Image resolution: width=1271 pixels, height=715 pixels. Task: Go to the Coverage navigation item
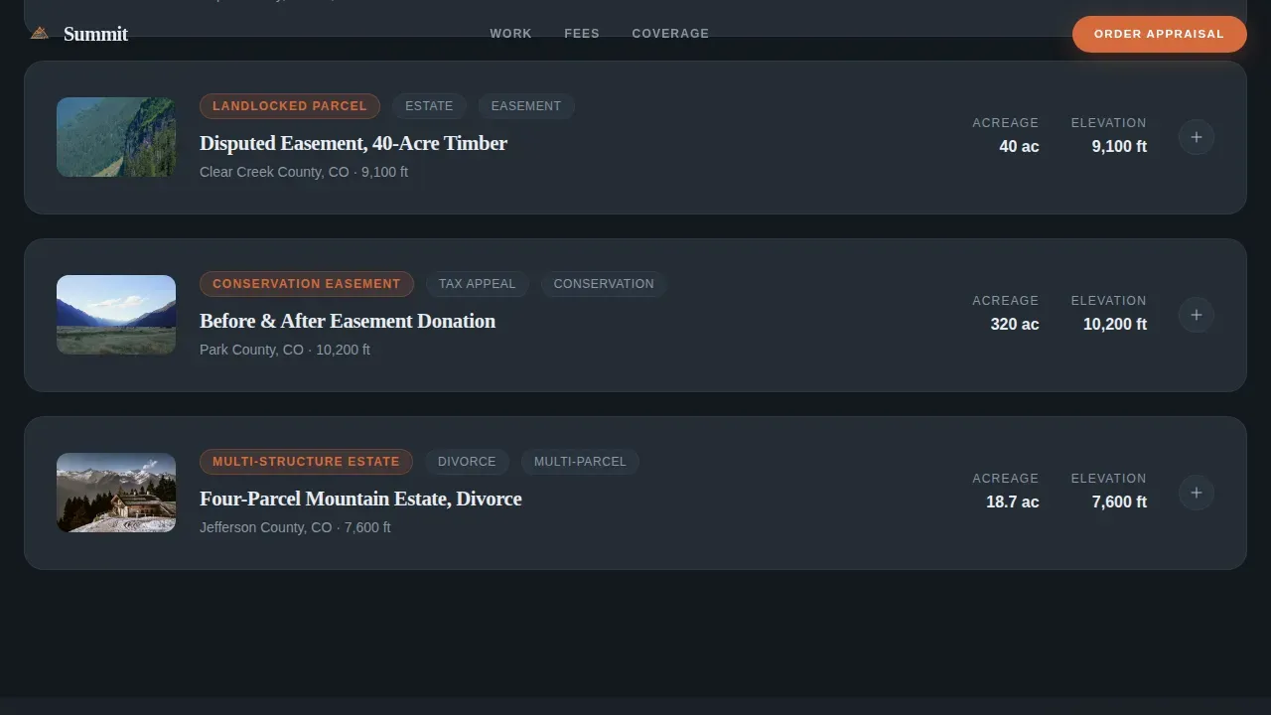pos(670,34)
